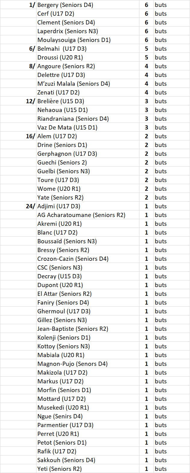This screenshot has width=190, height=473.
Task: Click the M'zuzi Malala (Seniors D4) cell
Action: [x=88, y=84]
